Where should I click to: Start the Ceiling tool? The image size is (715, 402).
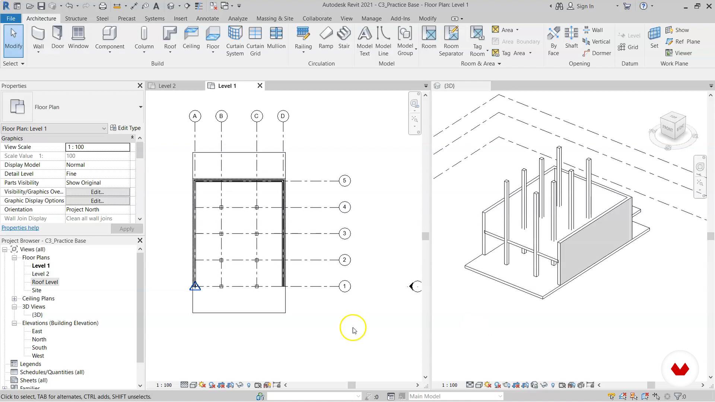(x=191, y=38)
